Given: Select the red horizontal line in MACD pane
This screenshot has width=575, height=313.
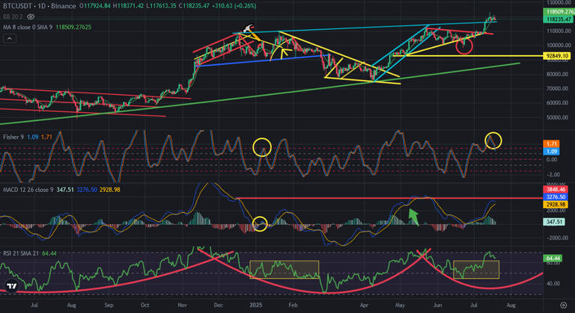Looking at the screenshot, I should pos(389,198).
